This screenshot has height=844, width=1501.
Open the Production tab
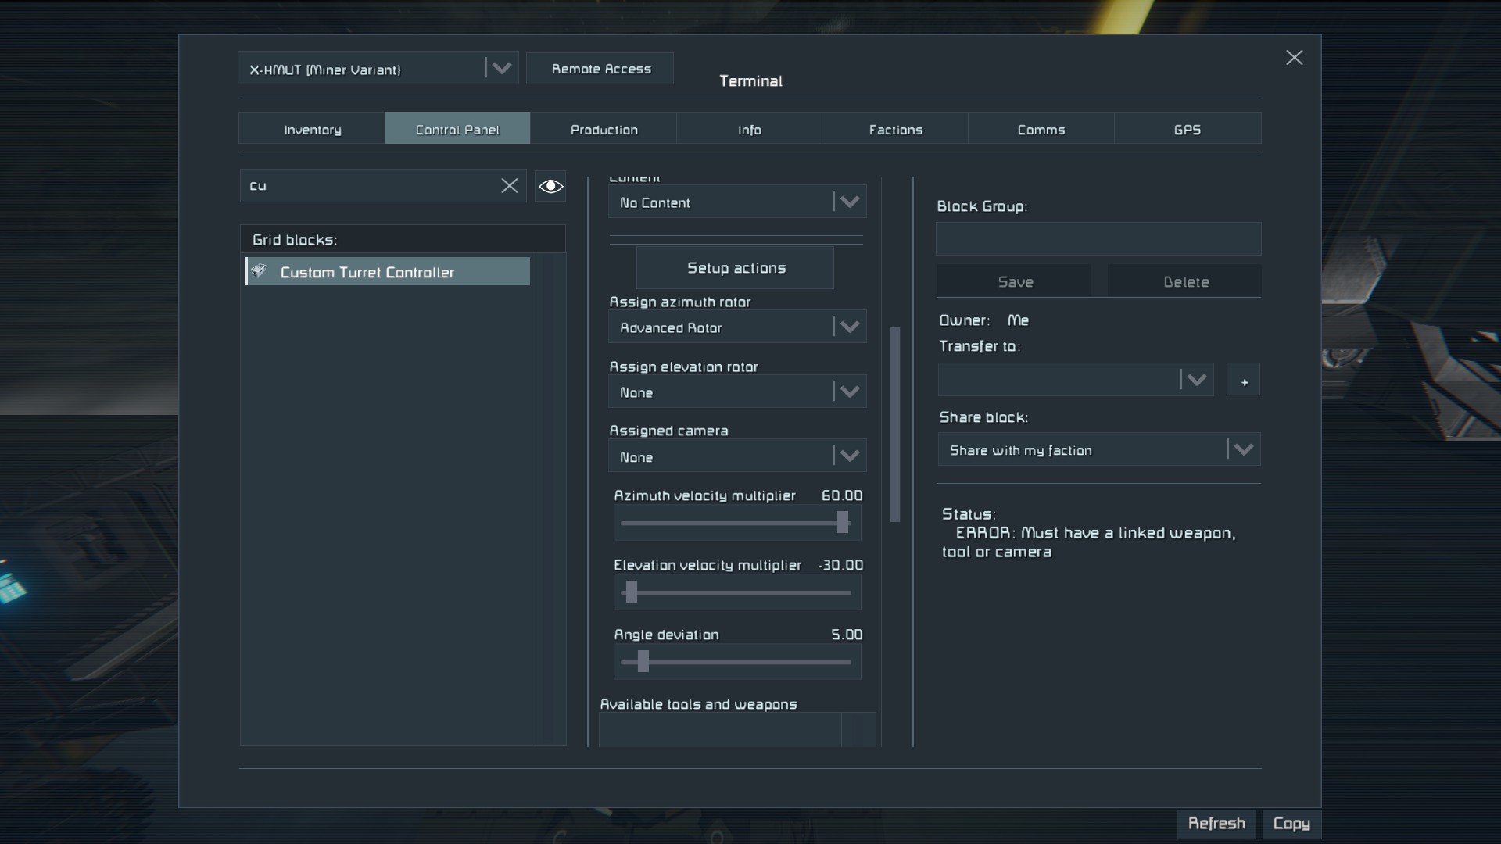604,130
